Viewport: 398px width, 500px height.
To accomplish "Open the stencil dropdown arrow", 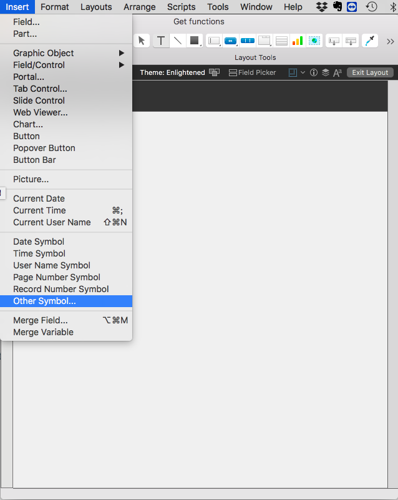I will pos(303,72).
